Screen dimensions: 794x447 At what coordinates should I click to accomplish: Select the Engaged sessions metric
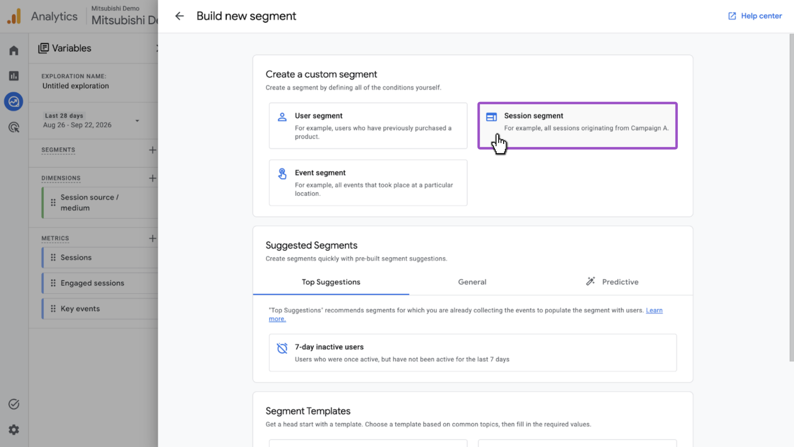(x=100, y=283)
